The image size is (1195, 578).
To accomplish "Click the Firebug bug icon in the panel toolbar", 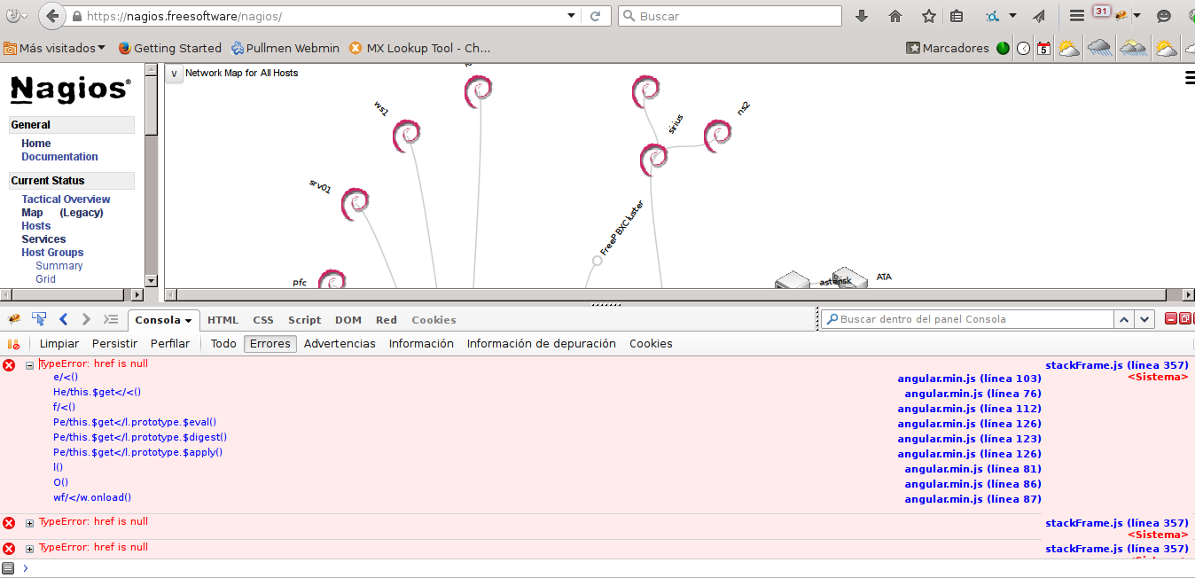I will [x=15, y=319].
